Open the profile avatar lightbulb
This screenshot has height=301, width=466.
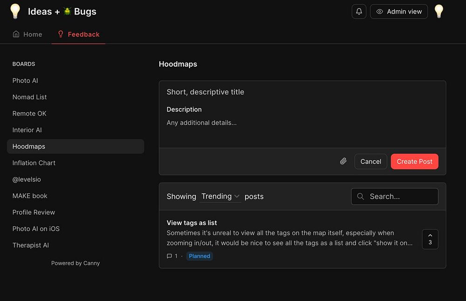pos(439,12)
